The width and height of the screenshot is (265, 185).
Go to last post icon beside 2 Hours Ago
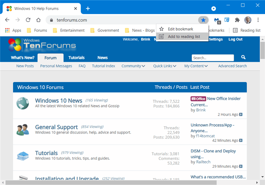click(x=241, y=115)
